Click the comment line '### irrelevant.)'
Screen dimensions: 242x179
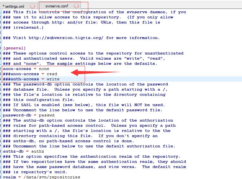pyautogui.click(x=23, y=27)
